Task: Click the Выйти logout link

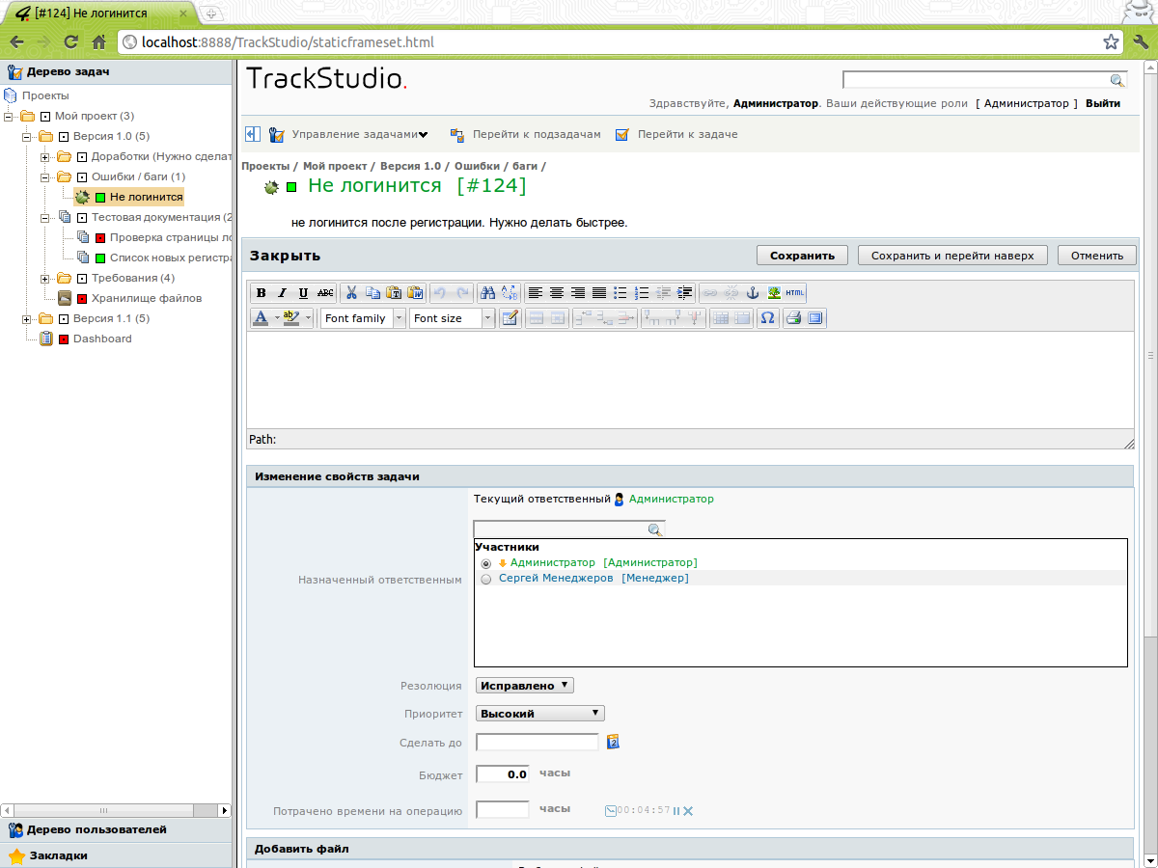Action: 1103,103
